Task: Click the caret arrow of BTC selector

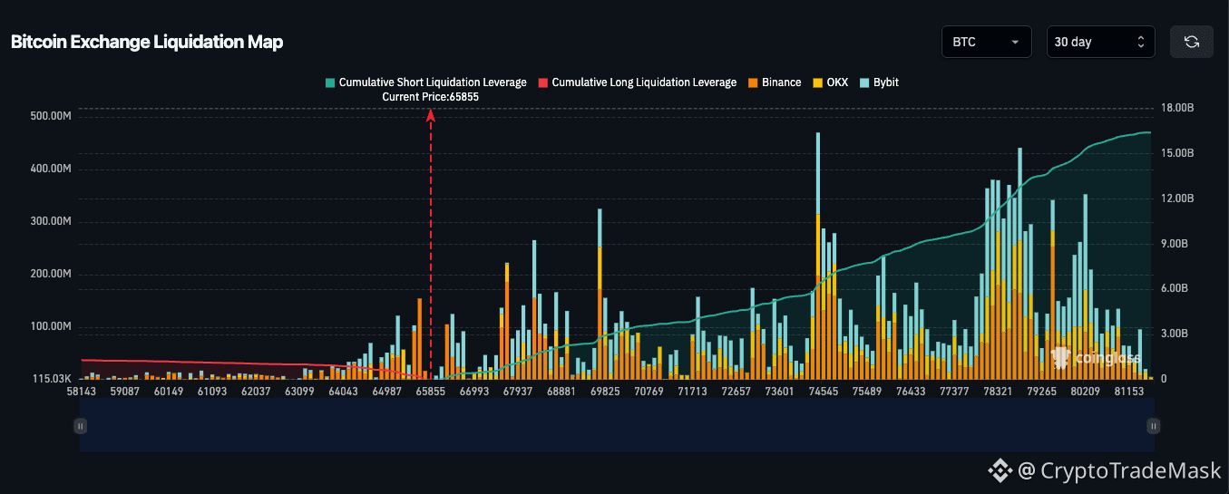Action: [1015, 43]
